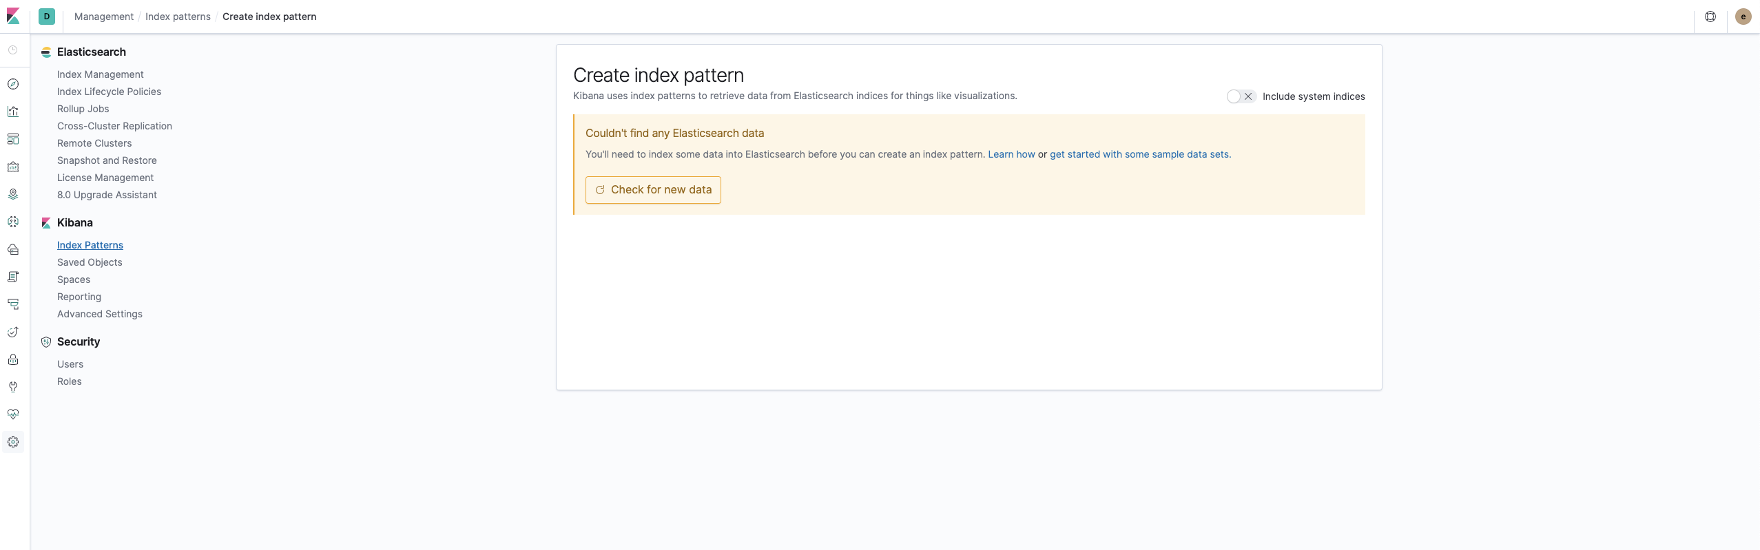
Task: Click the Create index pattern page title
Action: (x=659, y=75)
